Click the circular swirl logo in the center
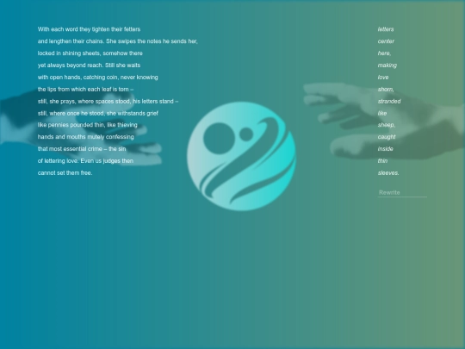The image size is (465, 349). click(241, 156)
